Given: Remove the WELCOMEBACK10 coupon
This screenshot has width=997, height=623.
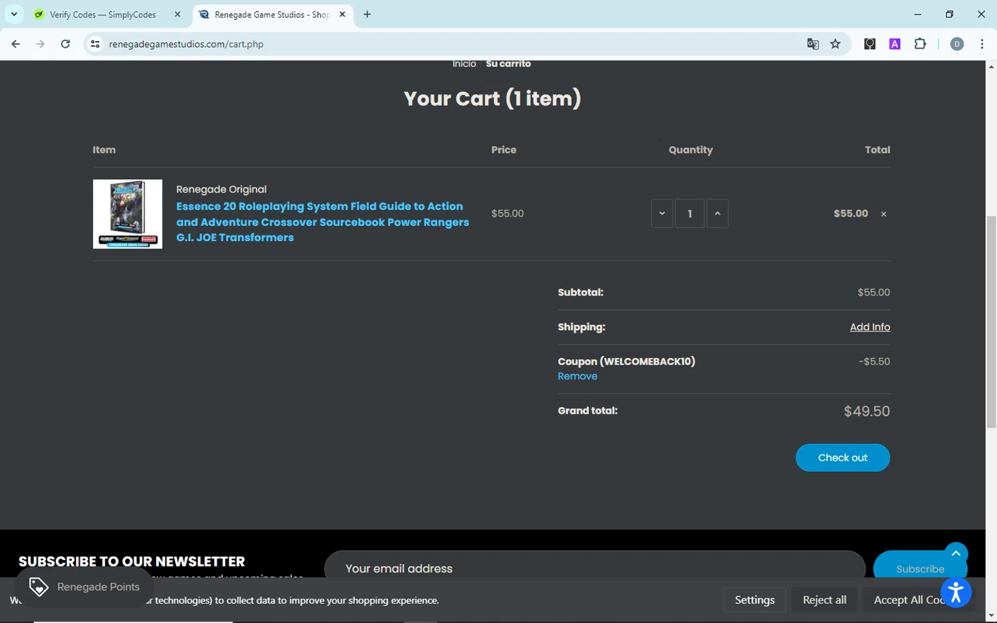Looking at the screenshot, I should pyautogui.click(x=577, y=376).
